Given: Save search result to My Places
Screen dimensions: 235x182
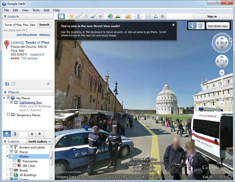Looking at the screenshot, I should click(7, 84).
